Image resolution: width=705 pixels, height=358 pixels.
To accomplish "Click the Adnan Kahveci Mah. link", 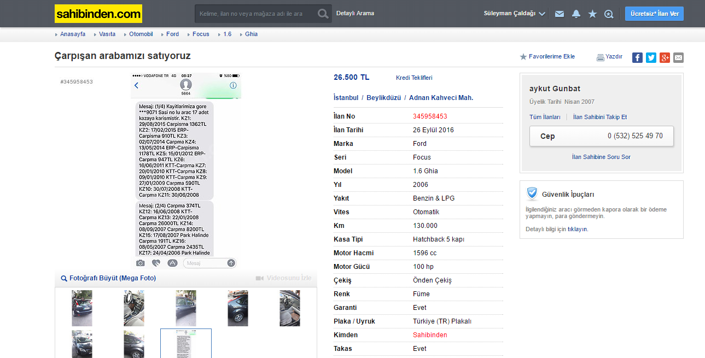I will [441, 98].
